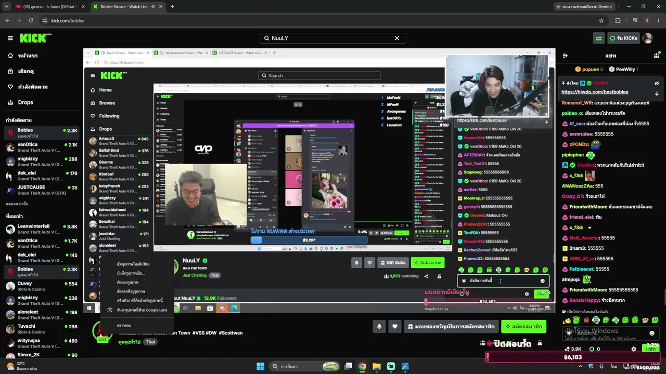Click top gifter pupuee in chat leaderboard

click(x=590, y=69)
